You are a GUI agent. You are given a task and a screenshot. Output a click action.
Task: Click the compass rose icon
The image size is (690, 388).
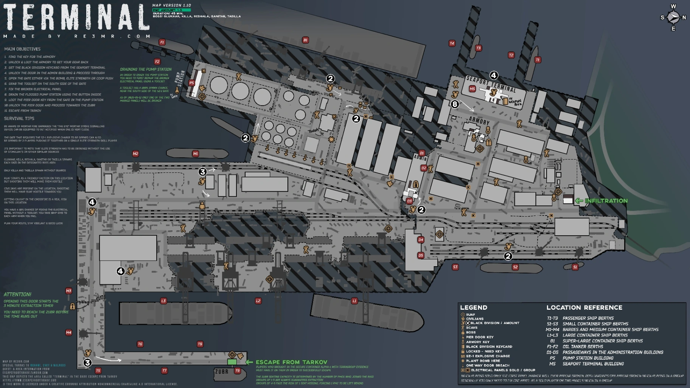coord(673,17)
